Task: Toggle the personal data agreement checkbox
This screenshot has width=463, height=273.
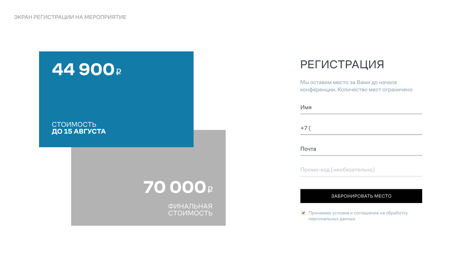Action: point(303,213)
